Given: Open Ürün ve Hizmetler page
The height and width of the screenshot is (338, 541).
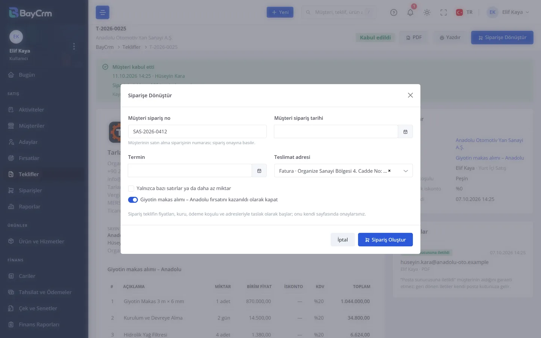Looking at the screenshot, I should 44,241.
